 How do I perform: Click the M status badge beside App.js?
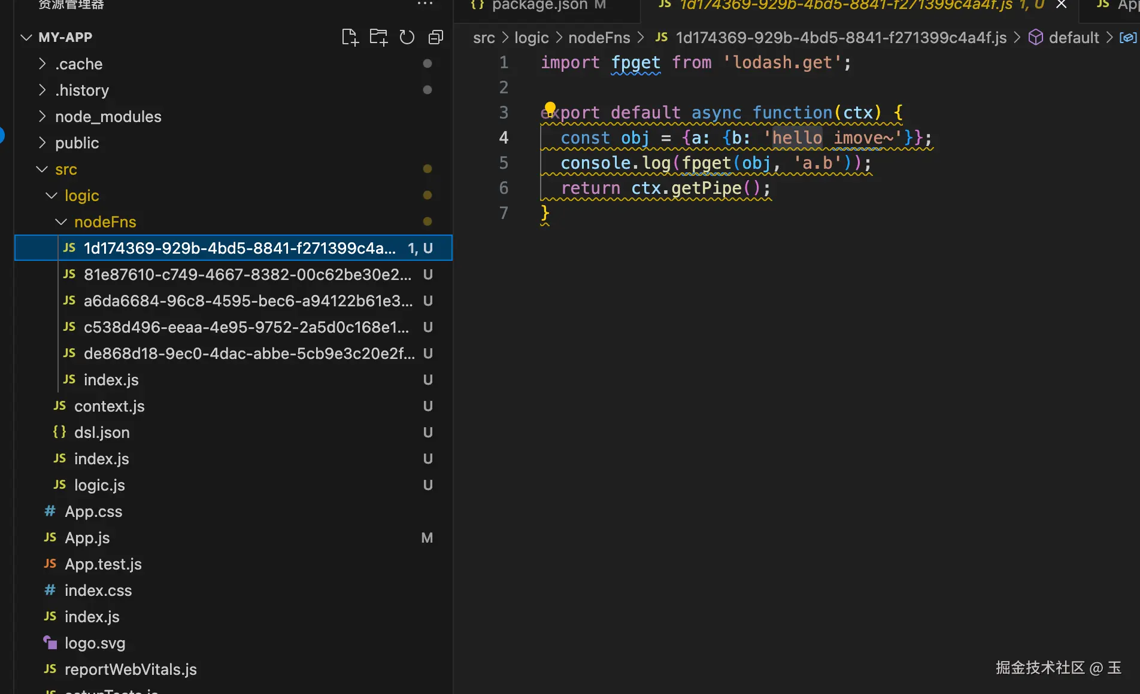427,538
